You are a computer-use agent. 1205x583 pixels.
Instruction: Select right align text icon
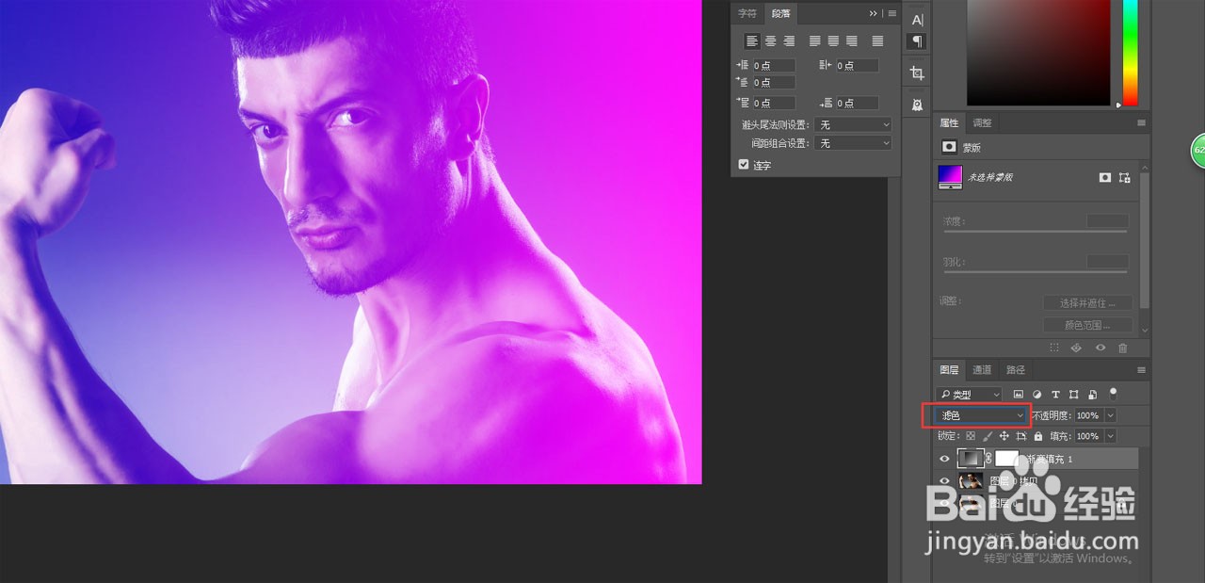[789, 41]
